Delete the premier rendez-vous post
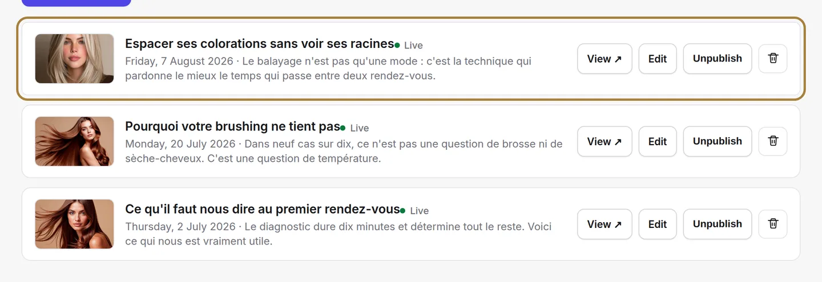Viewport: 822px width, 282px height. pos(773,224)
